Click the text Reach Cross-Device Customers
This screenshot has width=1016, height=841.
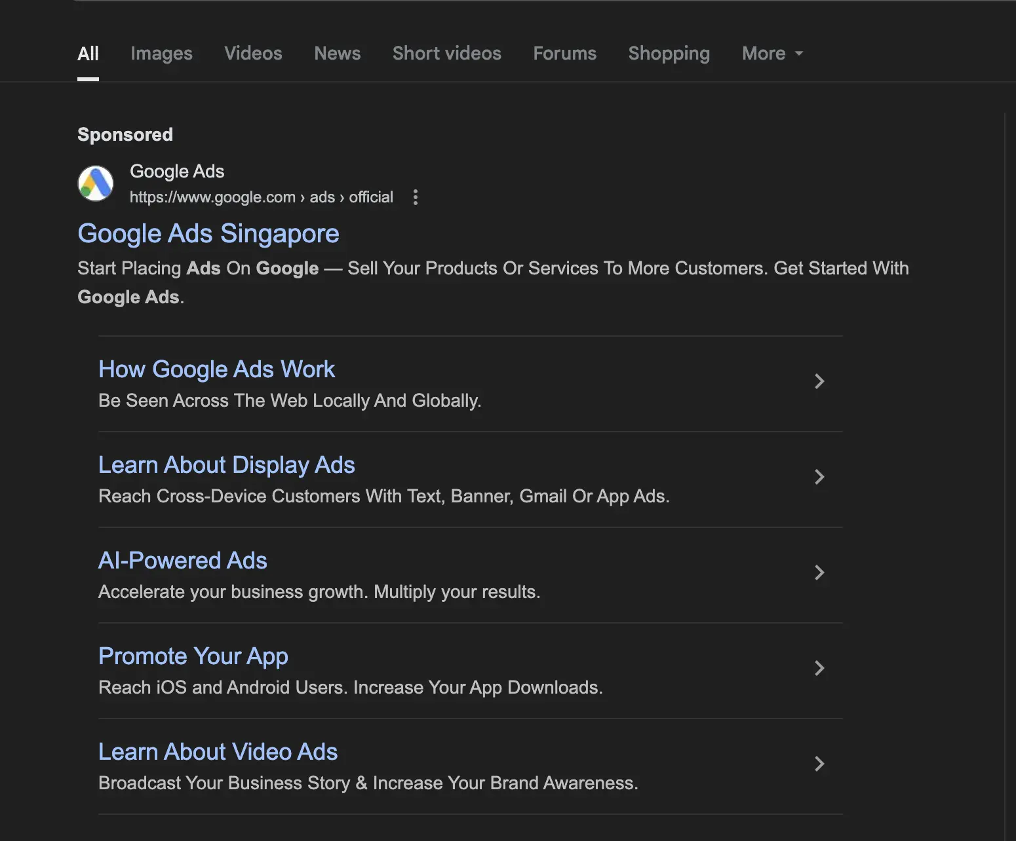point(384,496)
